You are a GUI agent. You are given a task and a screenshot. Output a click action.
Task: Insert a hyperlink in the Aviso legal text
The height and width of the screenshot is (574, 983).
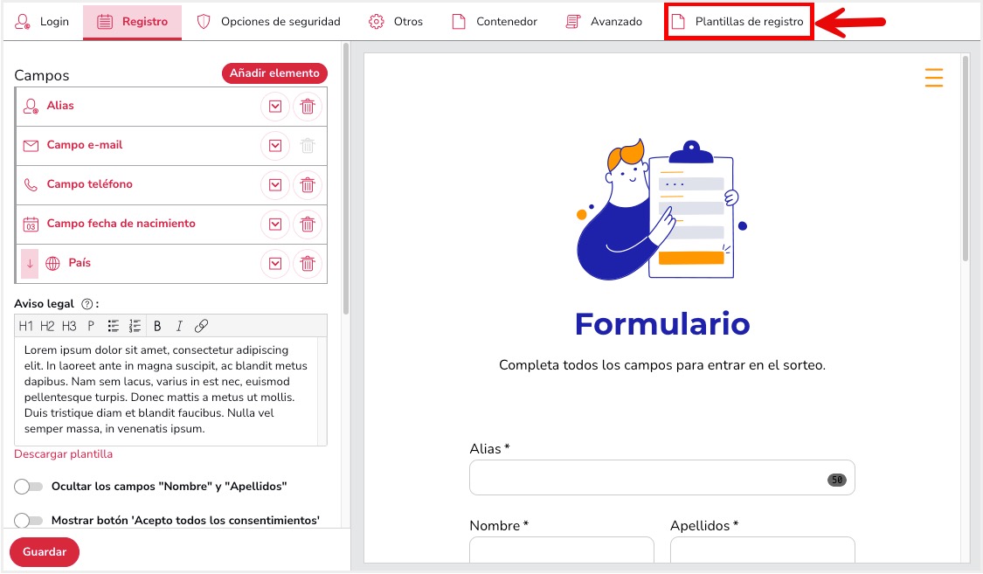(x=200, y=325)
